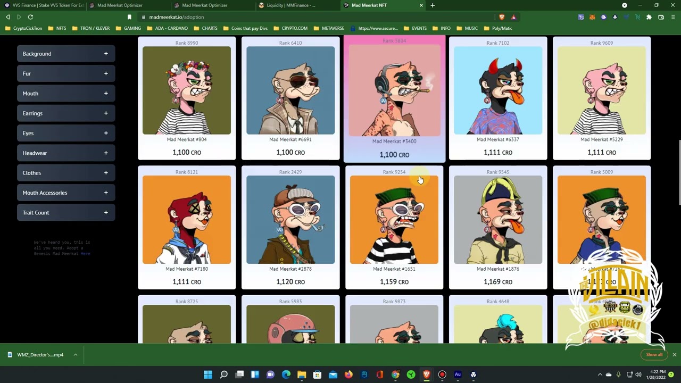Click the address bar URL
Viewport: 681px width, 383px height.
click(177, 17)
